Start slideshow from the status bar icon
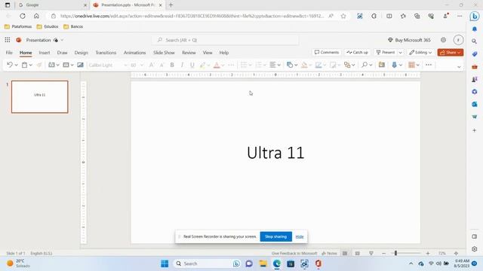 click(x=371, y=253)
